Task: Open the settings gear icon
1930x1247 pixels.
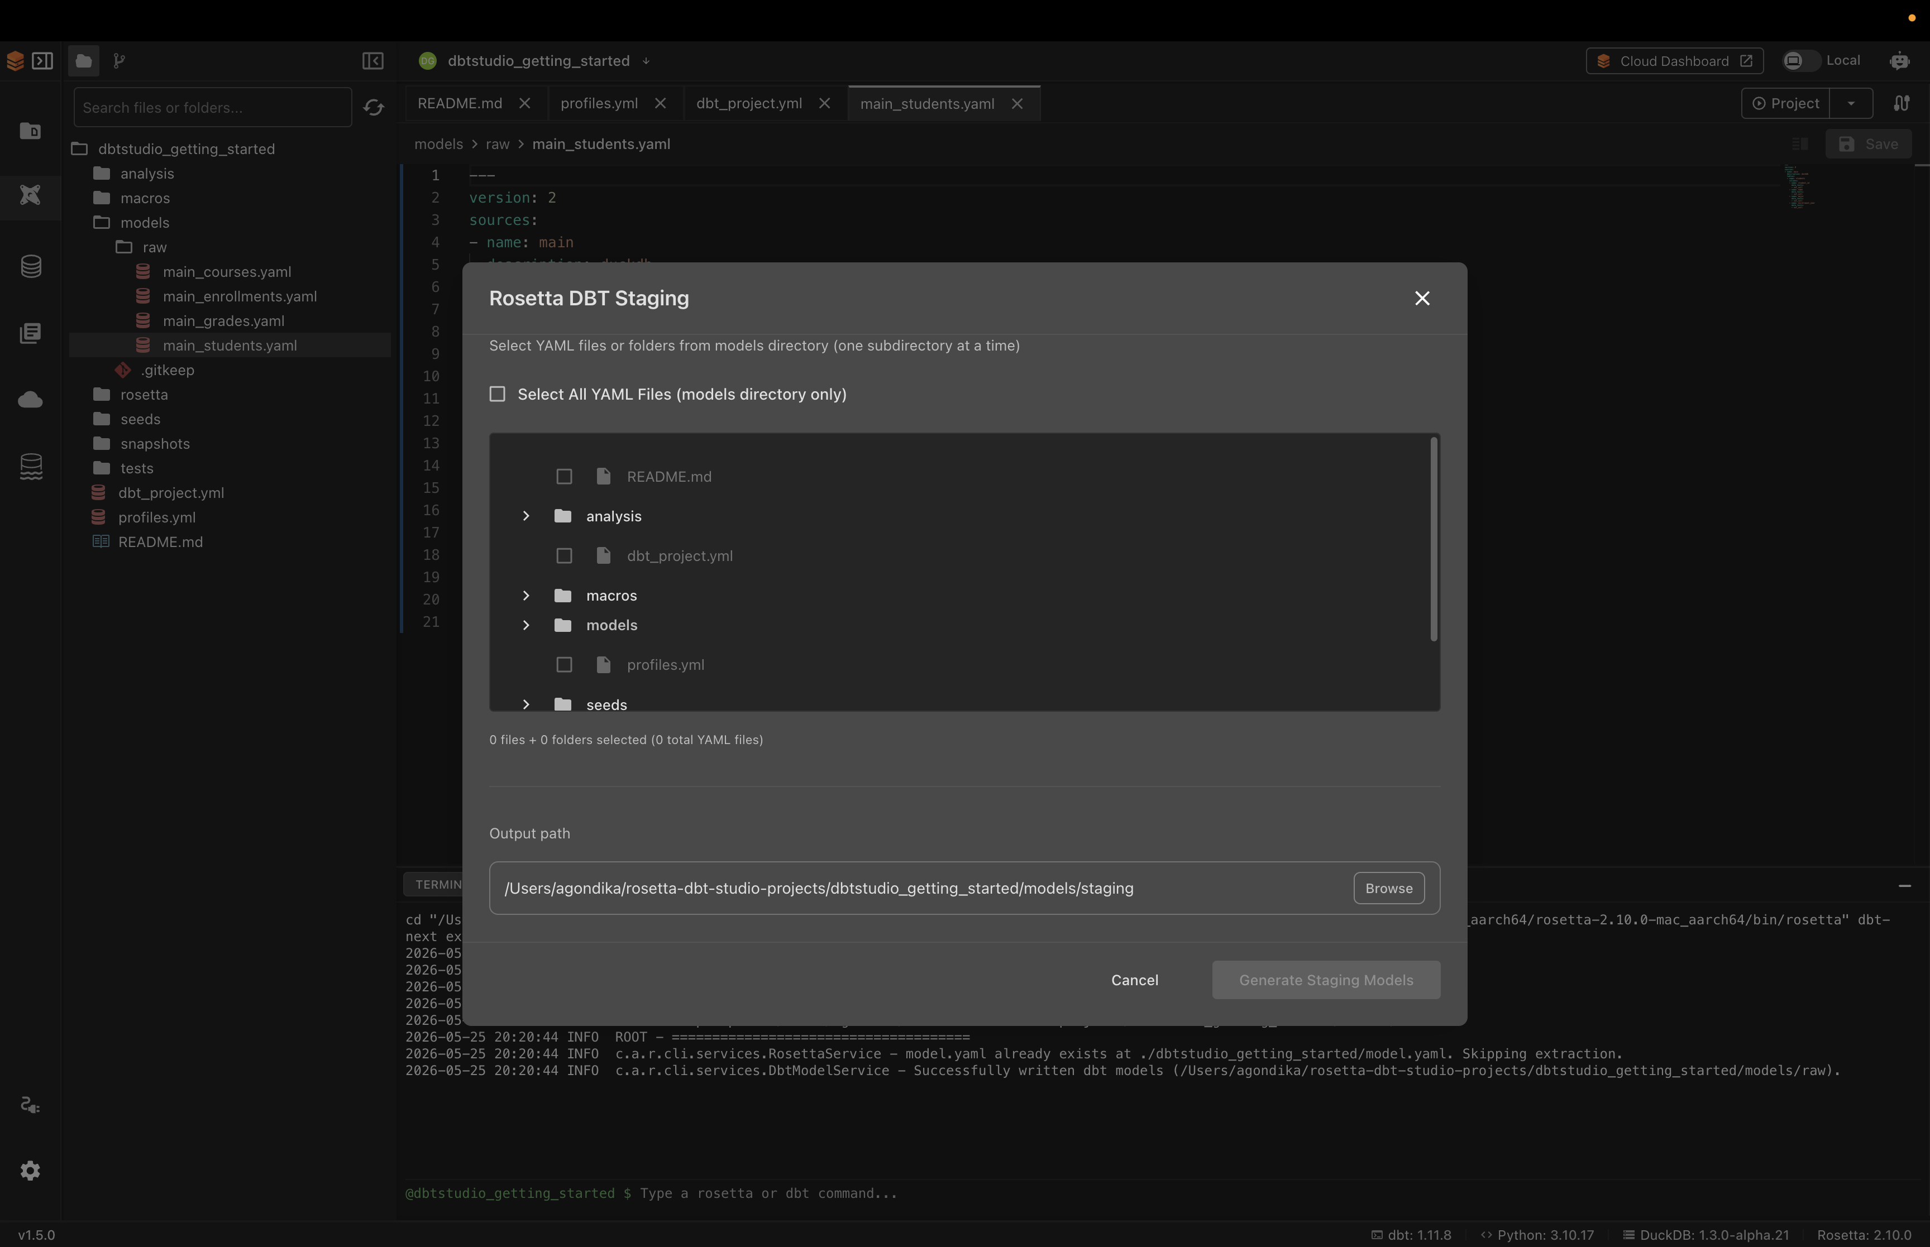Action: tap(30, 1170)
